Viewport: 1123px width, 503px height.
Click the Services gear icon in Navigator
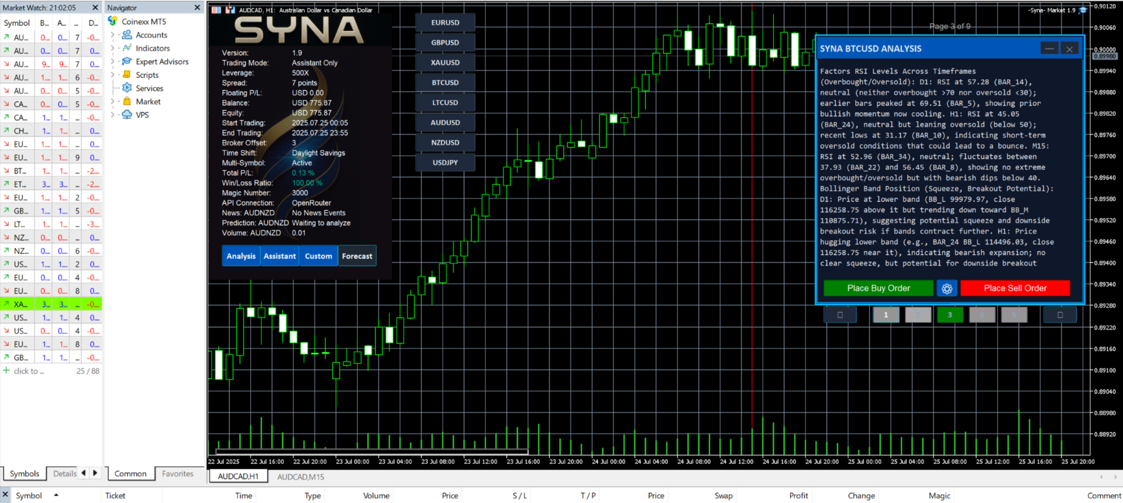(127, 88)
